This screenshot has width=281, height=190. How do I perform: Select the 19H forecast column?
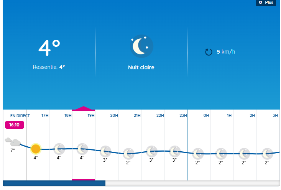84,146
